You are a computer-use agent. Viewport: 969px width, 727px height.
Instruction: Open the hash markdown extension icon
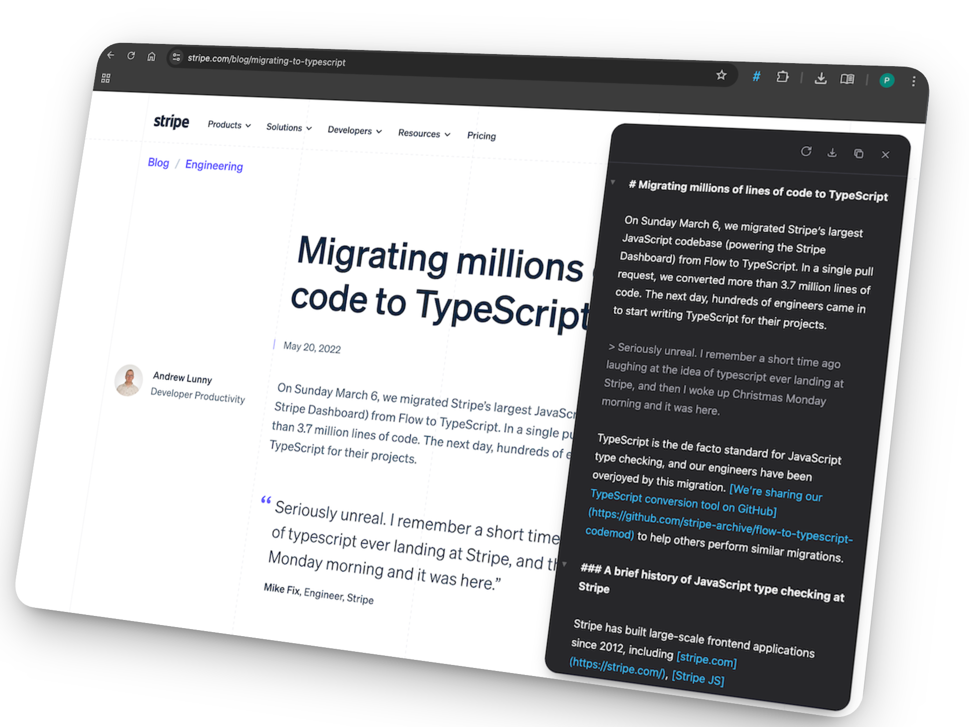(756, 76)
